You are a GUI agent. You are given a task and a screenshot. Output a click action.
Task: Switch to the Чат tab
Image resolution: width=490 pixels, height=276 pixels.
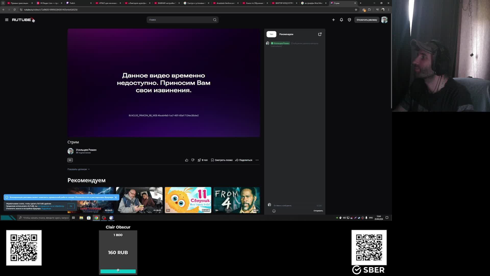[271, 34]
